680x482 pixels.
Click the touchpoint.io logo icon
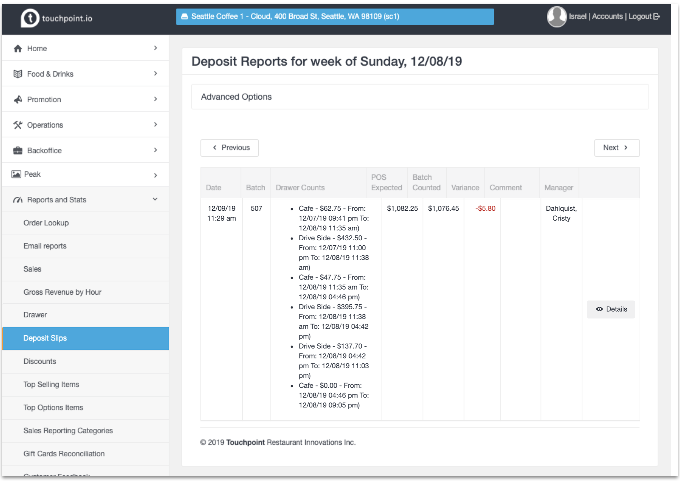[x=30, y=18]
